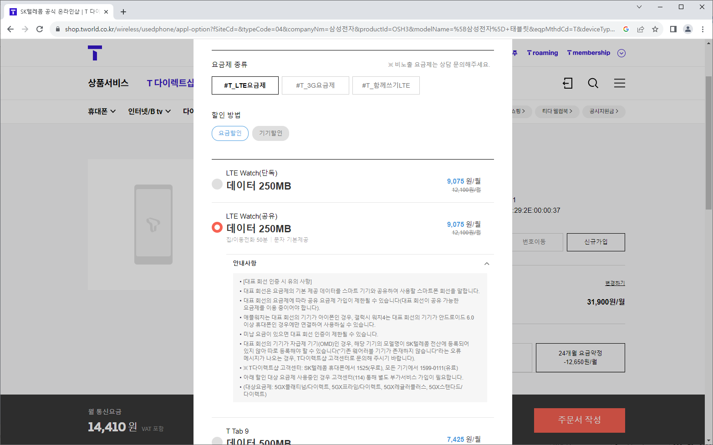The image size is (713, 445).
Task: Click the 요금제 종류 heading
Action: [x=229, y=65]
